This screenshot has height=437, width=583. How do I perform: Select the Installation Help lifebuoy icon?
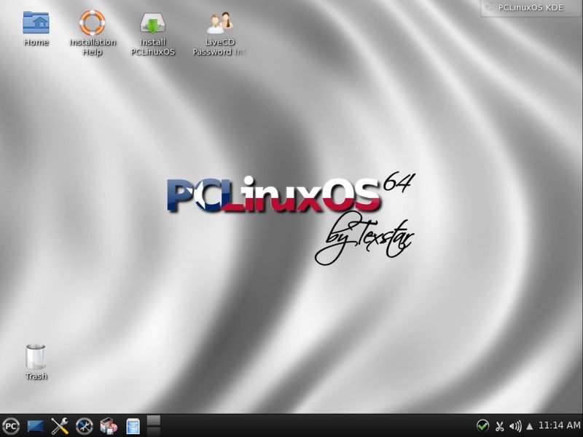pos(93,33)
